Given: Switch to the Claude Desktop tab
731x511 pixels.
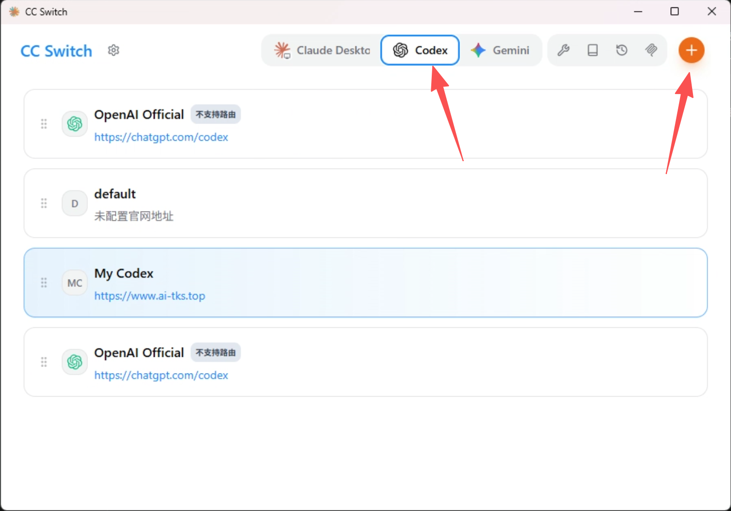Looking at the screenshot, I should pos(322,50).
